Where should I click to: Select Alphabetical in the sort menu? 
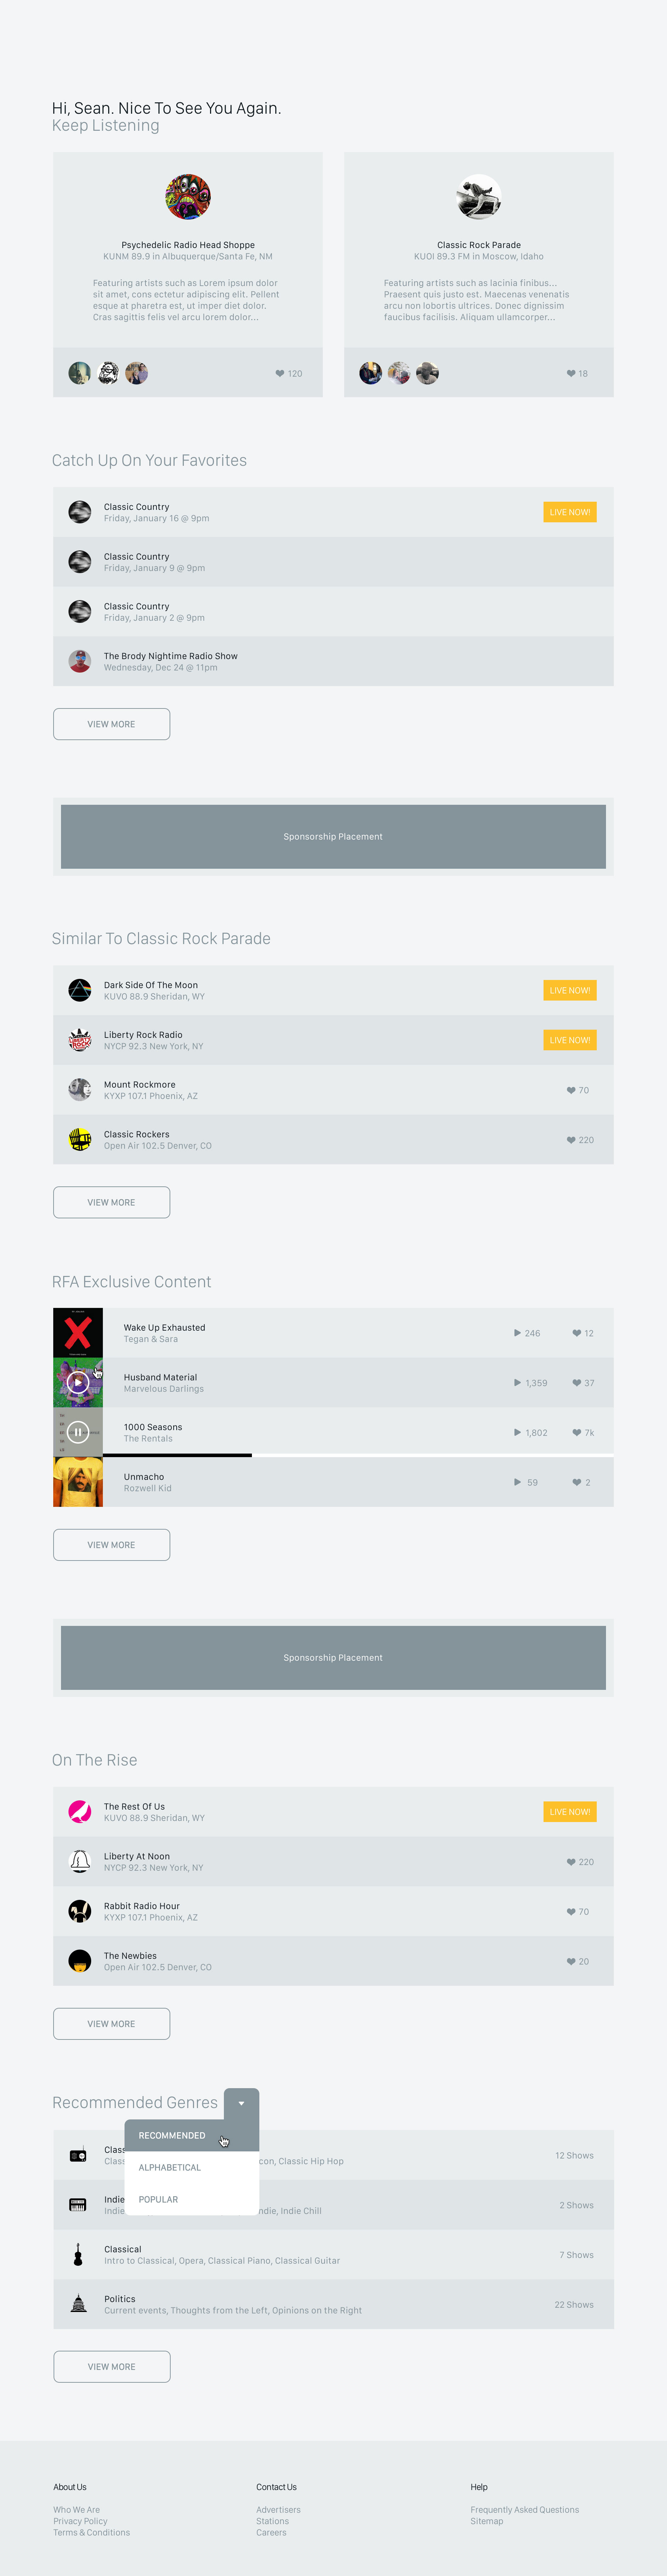[170, 2167]
